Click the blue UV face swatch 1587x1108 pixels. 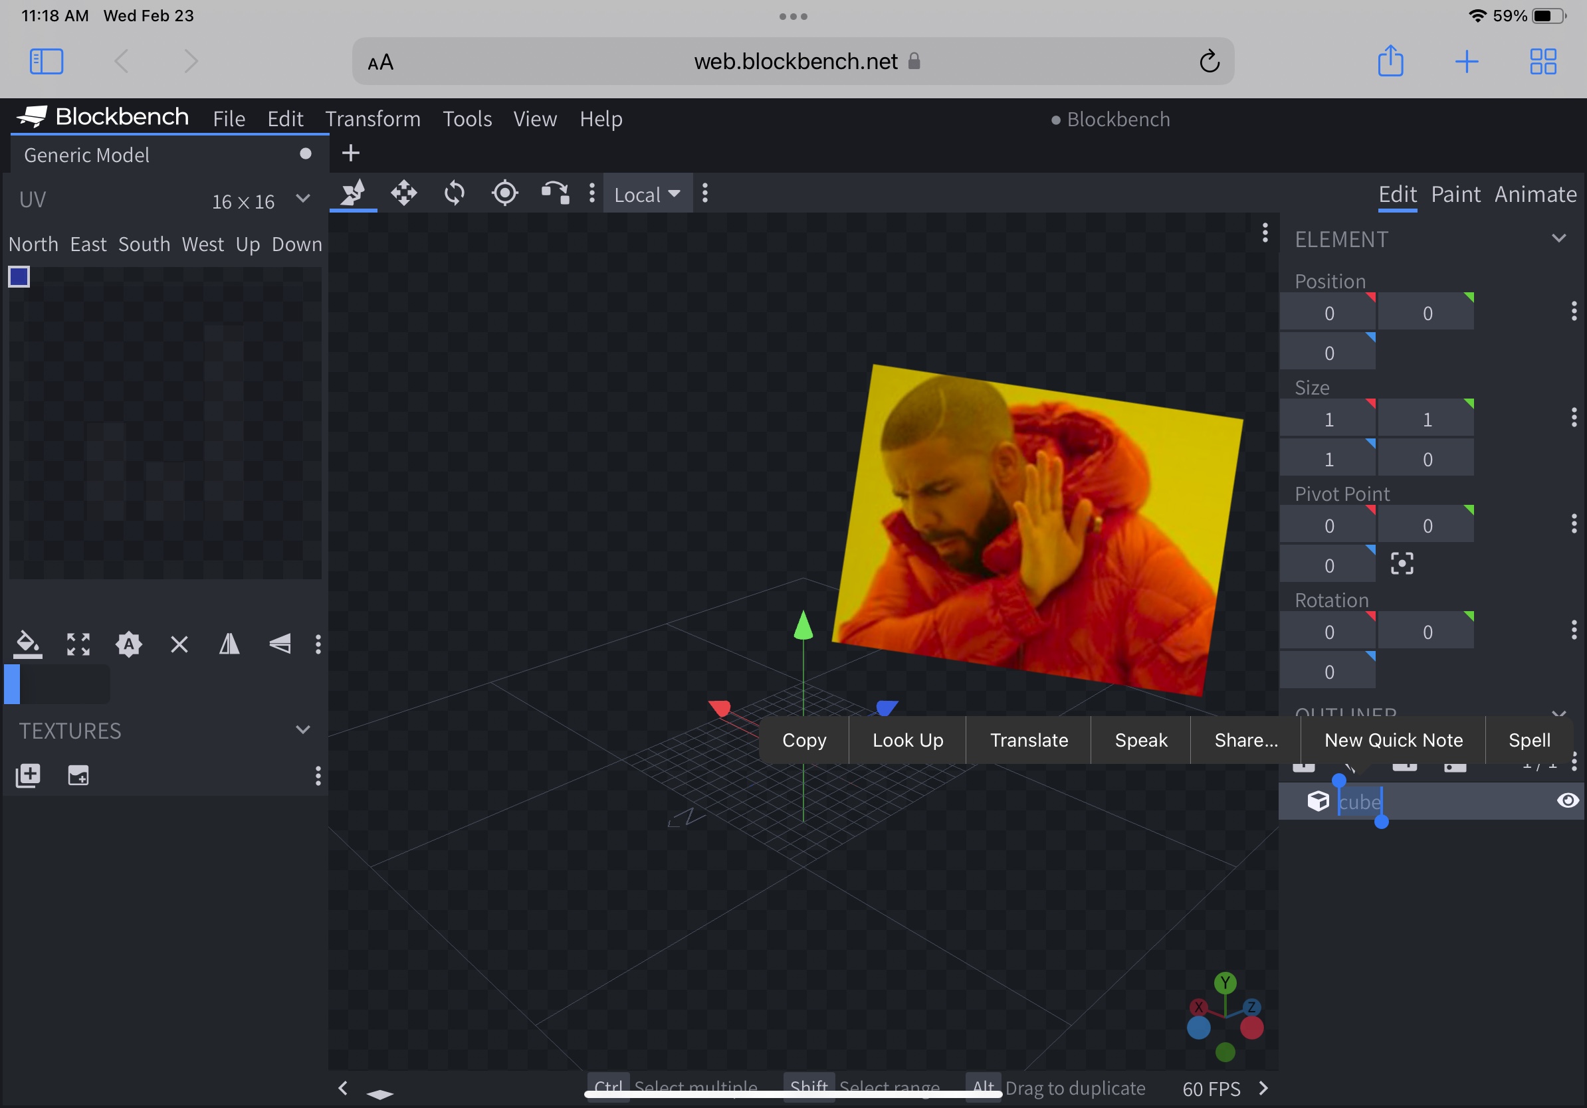[x=19, y=277]
